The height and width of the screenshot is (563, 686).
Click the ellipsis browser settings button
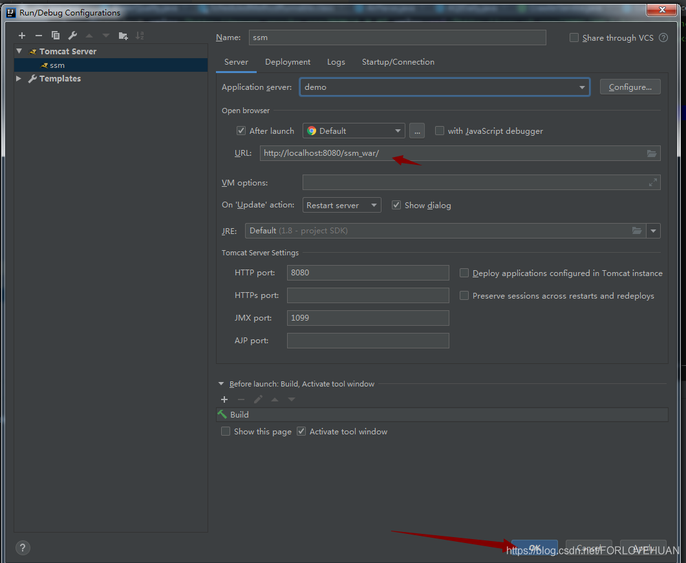pos(417,131)
